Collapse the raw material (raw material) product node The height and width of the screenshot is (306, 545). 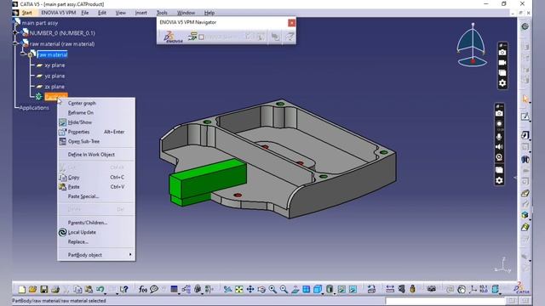click(15, 43)
